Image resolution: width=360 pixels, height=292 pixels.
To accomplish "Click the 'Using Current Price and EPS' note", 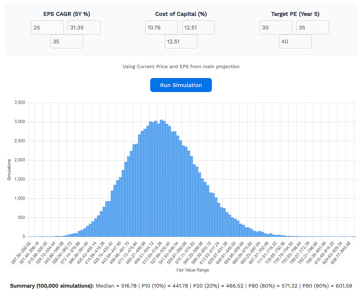I will [x=181, y=66].
